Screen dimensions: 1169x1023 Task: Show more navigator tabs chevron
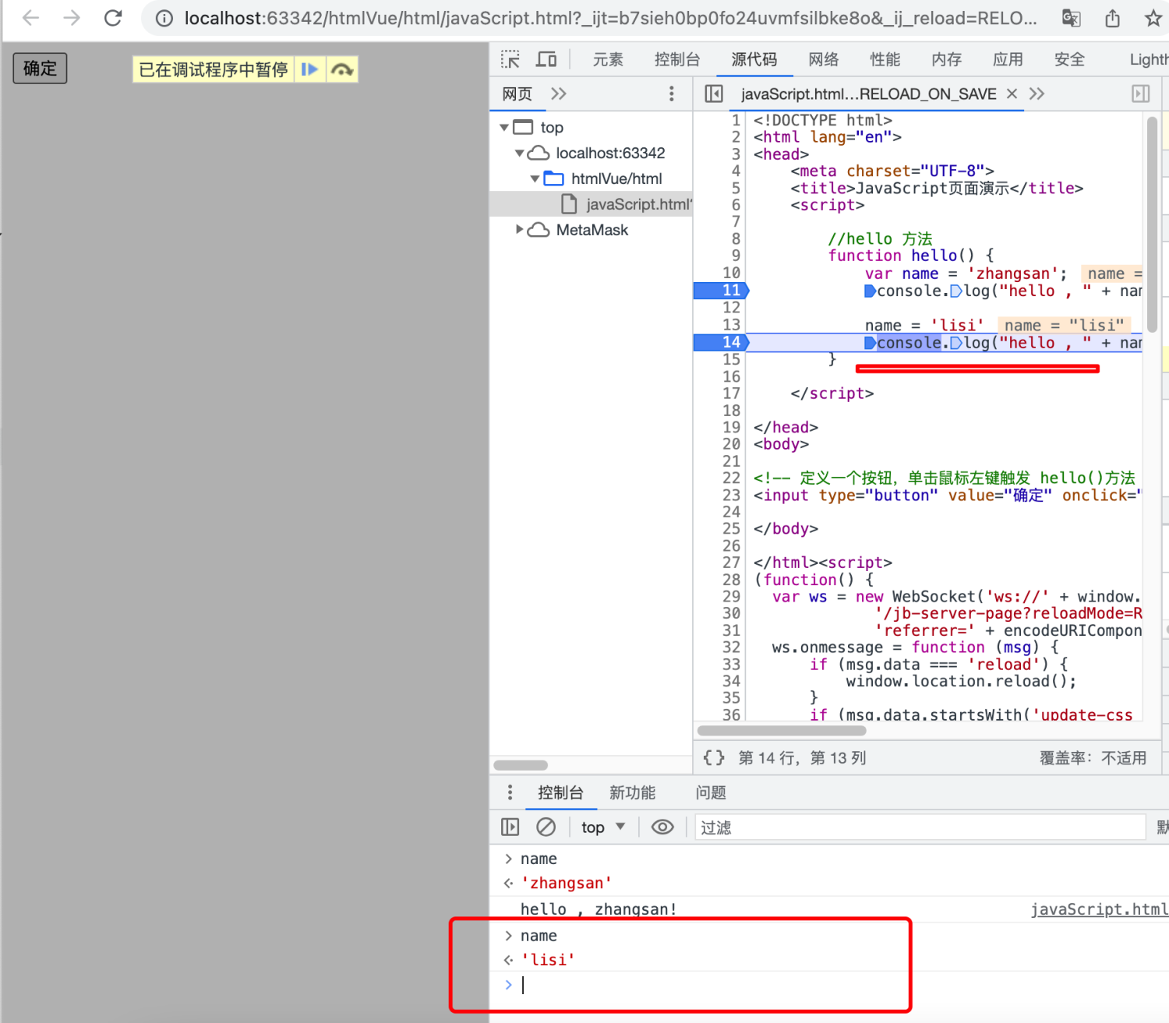coord(558,93)
